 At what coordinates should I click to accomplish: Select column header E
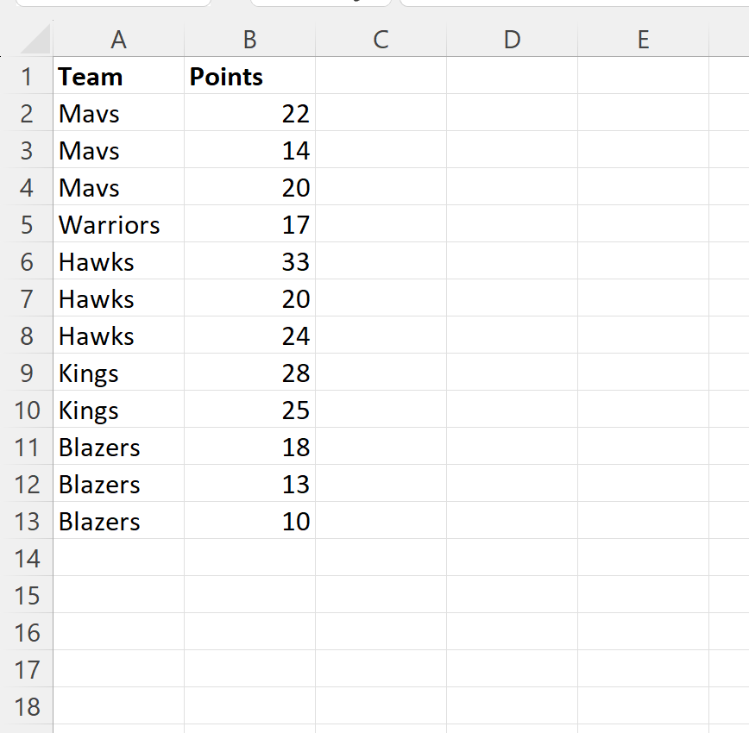(643, 40)
